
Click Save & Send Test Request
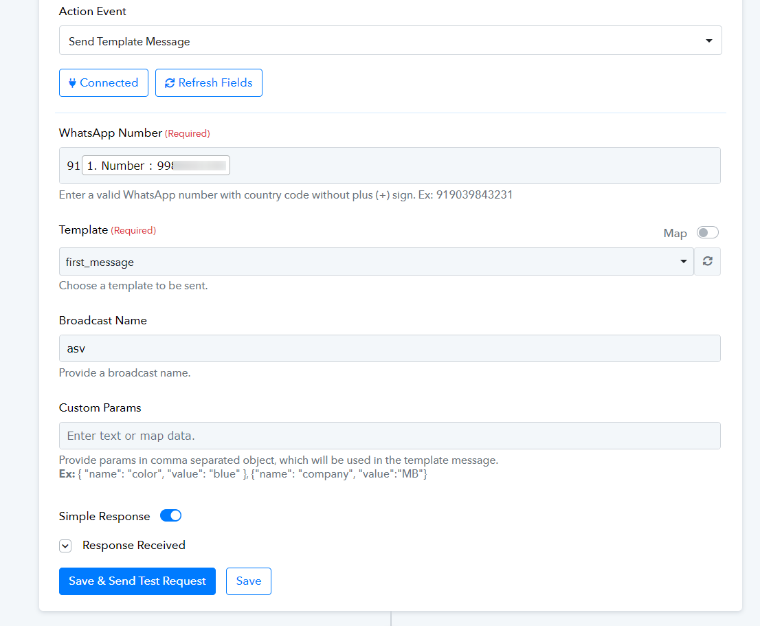(x=137, y=581)
